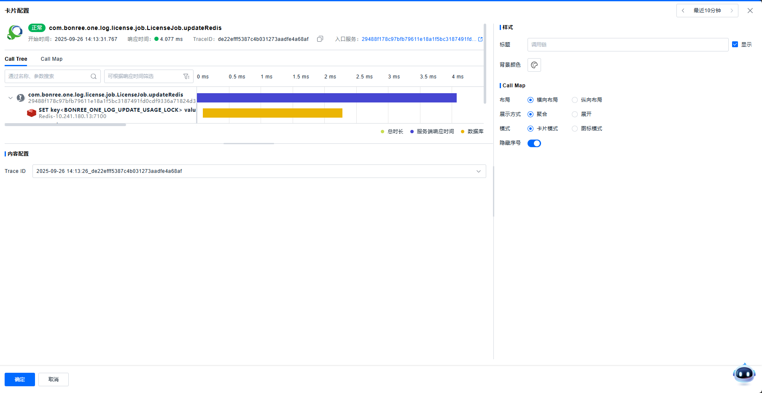The width and height of the screenshot is (762, 393).
Task: Click the 确定 confirm button
Action: (x=20, y=380)
